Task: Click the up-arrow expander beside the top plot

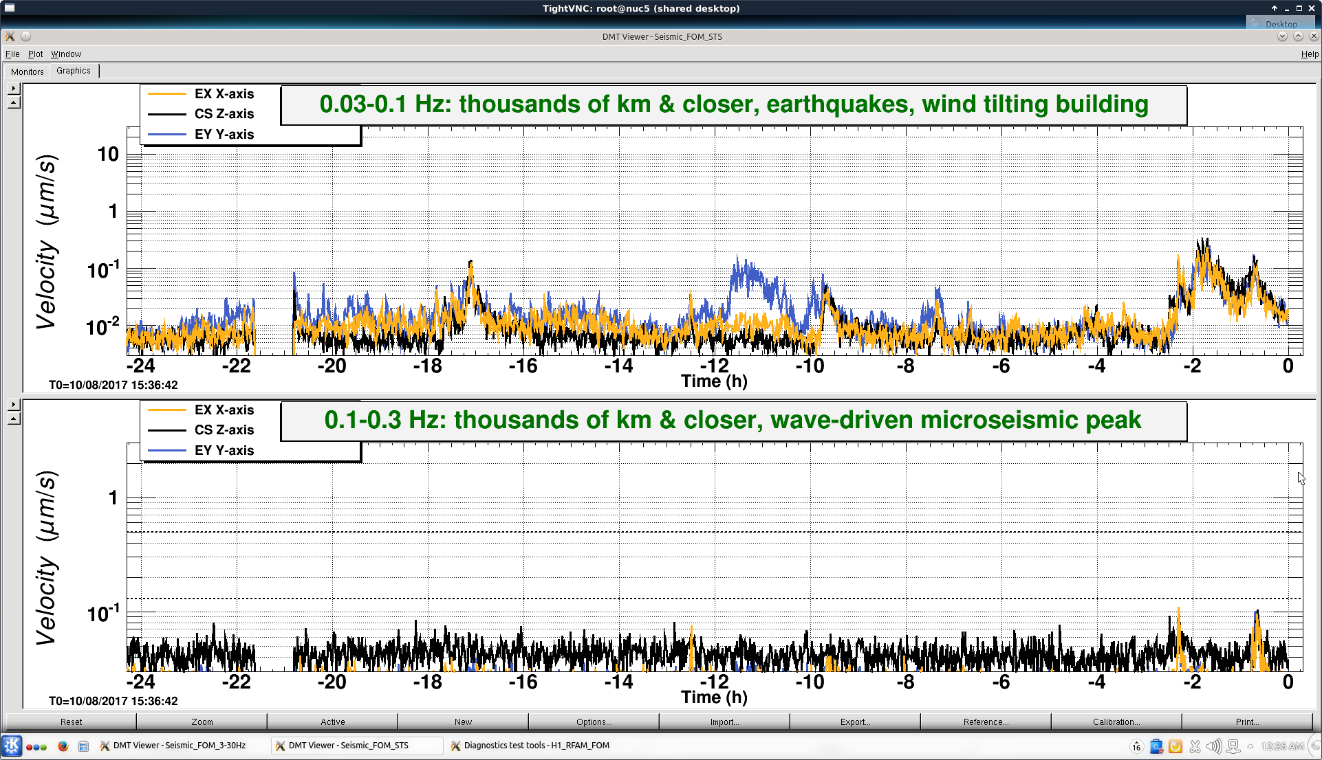Action: click(14, 102)
